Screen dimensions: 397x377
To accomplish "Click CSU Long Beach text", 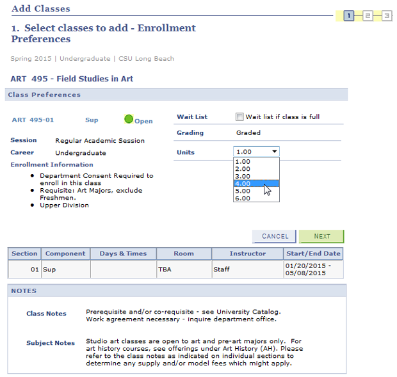I will point(147,59).
